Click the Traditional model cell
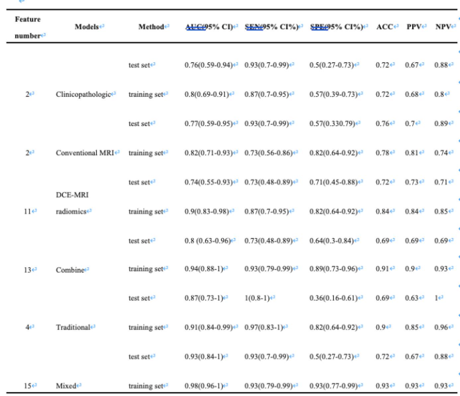Screen dimensions: 460x396 pyautogui.click(x=73, y=327)
